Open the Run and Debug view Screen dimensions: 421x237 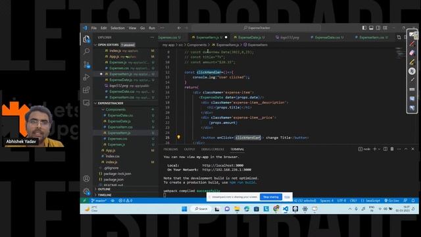[x=86, y=77]
